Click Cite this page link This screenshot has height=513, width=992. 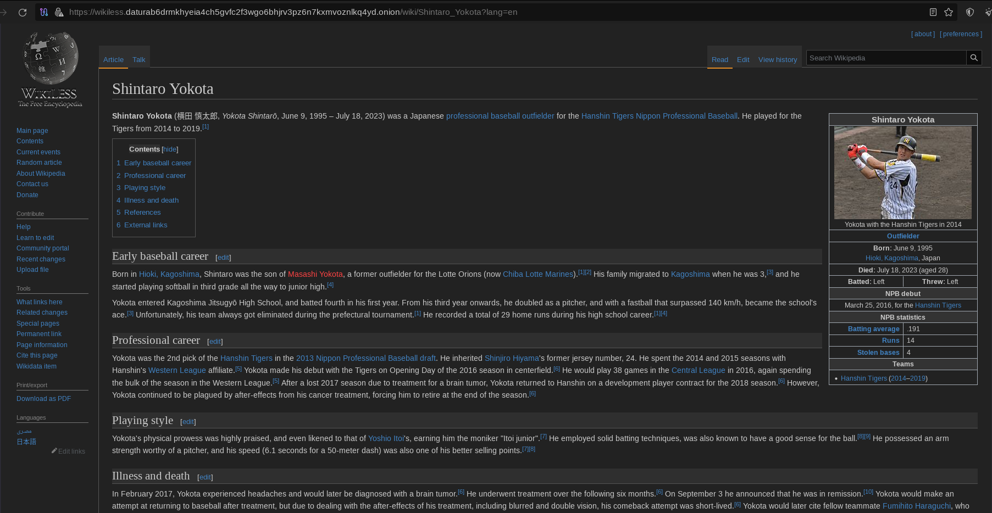tap(37, 355)
